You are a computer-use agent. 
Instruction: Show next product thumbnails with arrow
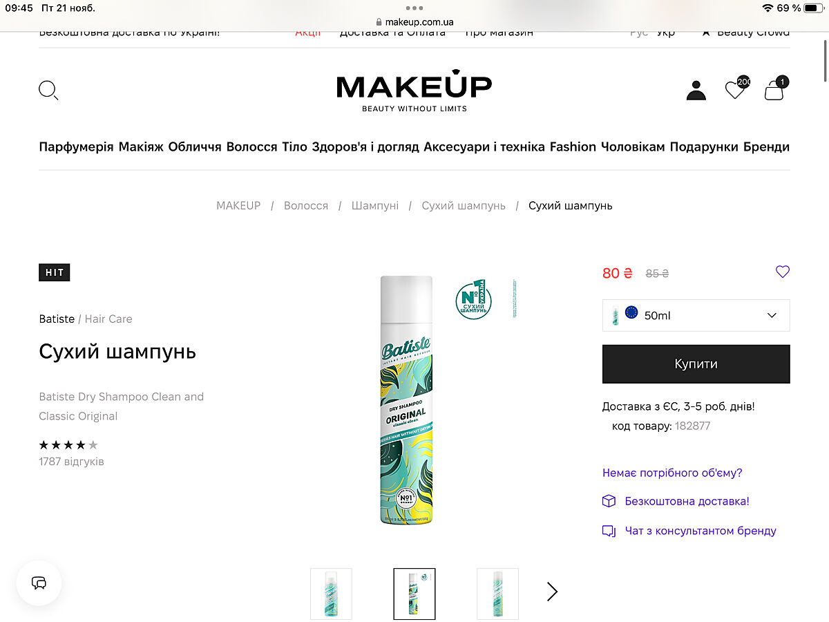pos(552,592)
